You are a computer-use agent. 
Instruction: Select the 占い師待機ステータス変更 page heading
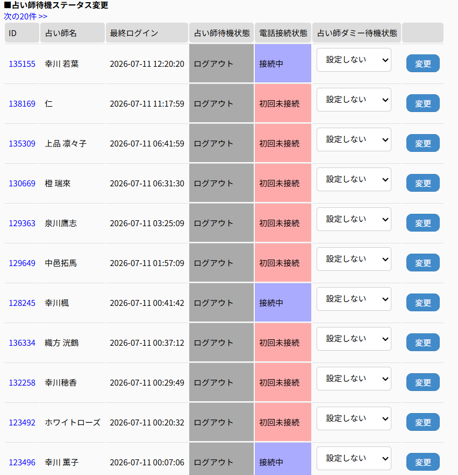tap(56, 5)
